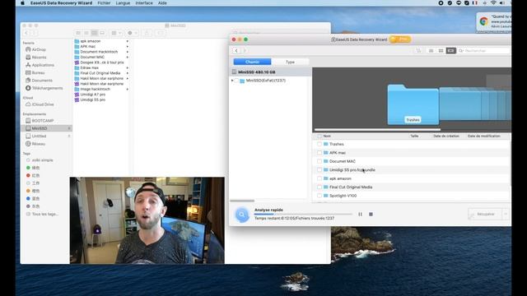
Task: Open the Apple menu
Action: point(22,3)
